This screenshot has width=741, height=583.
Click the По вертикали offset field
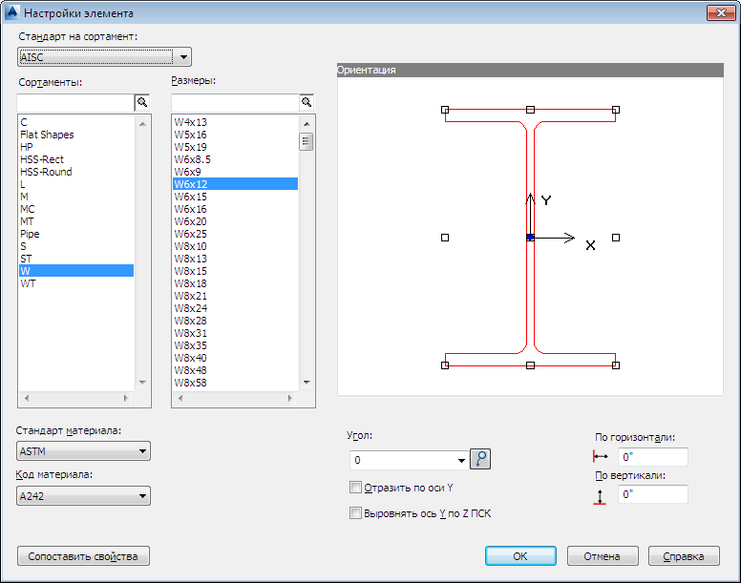click(x=652, y=494)
